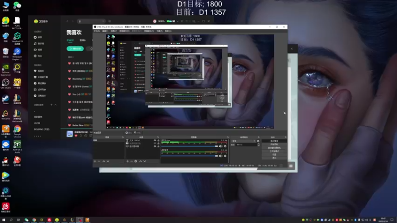Open the scene transition properties gear
This screenshot has width=397, height=223.
click(258, 141)
